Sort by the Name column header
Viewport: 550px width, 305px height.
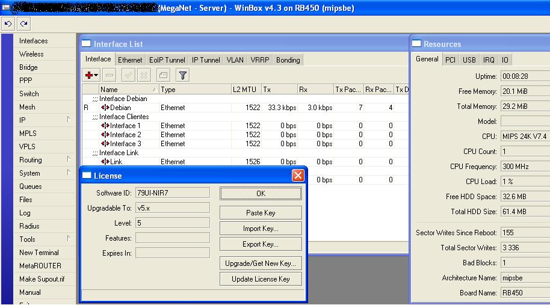(129, 90)
